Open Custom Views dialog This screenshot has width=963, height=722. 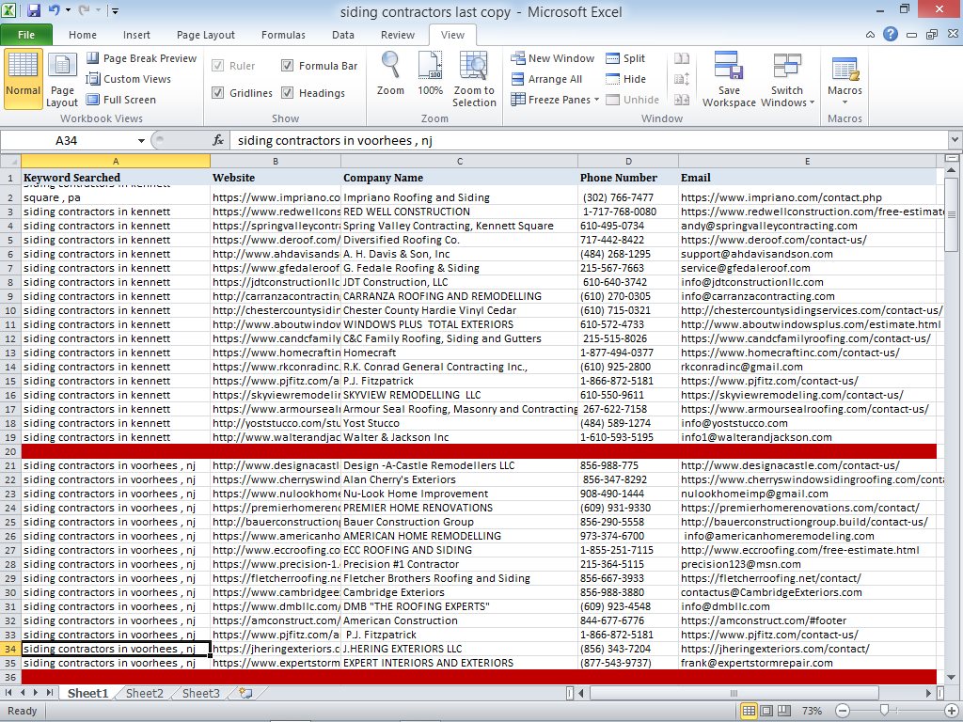(128, 79)
